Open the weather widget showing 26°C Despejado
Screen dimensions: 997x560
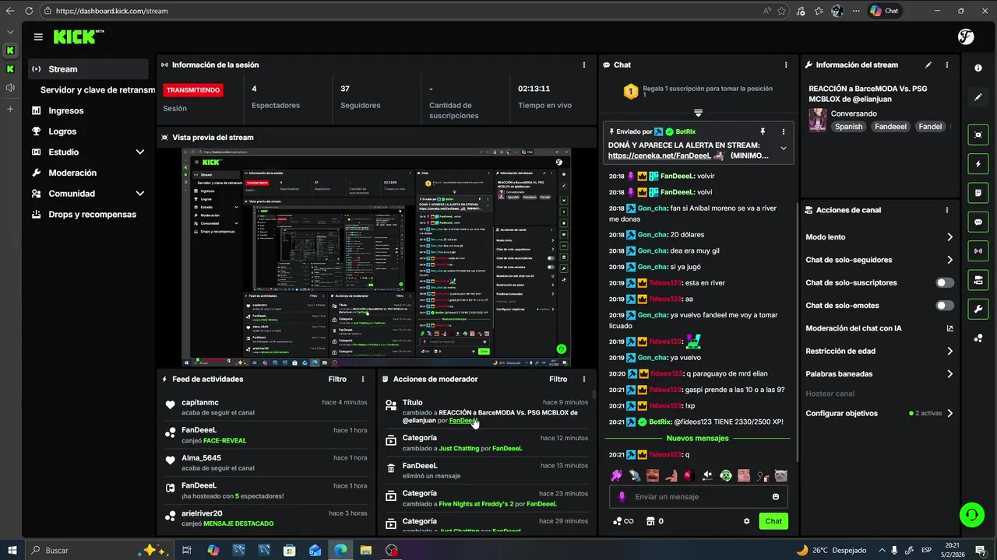831,550
